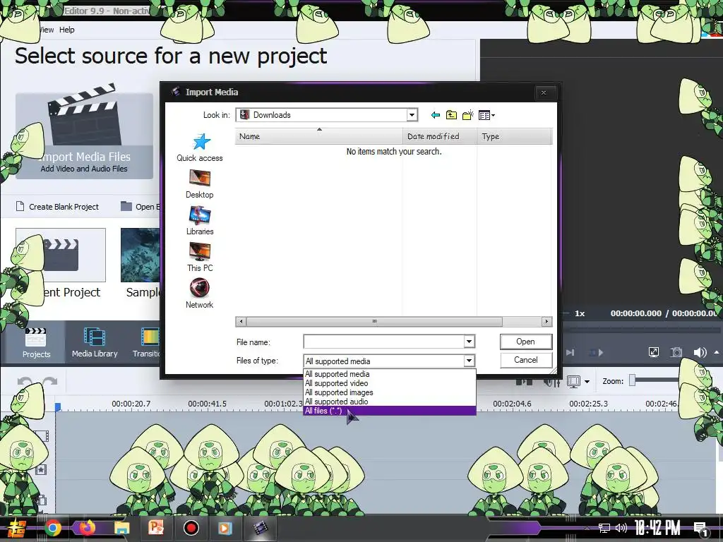Expand the File name dropdown arrow

pos(469,342)
